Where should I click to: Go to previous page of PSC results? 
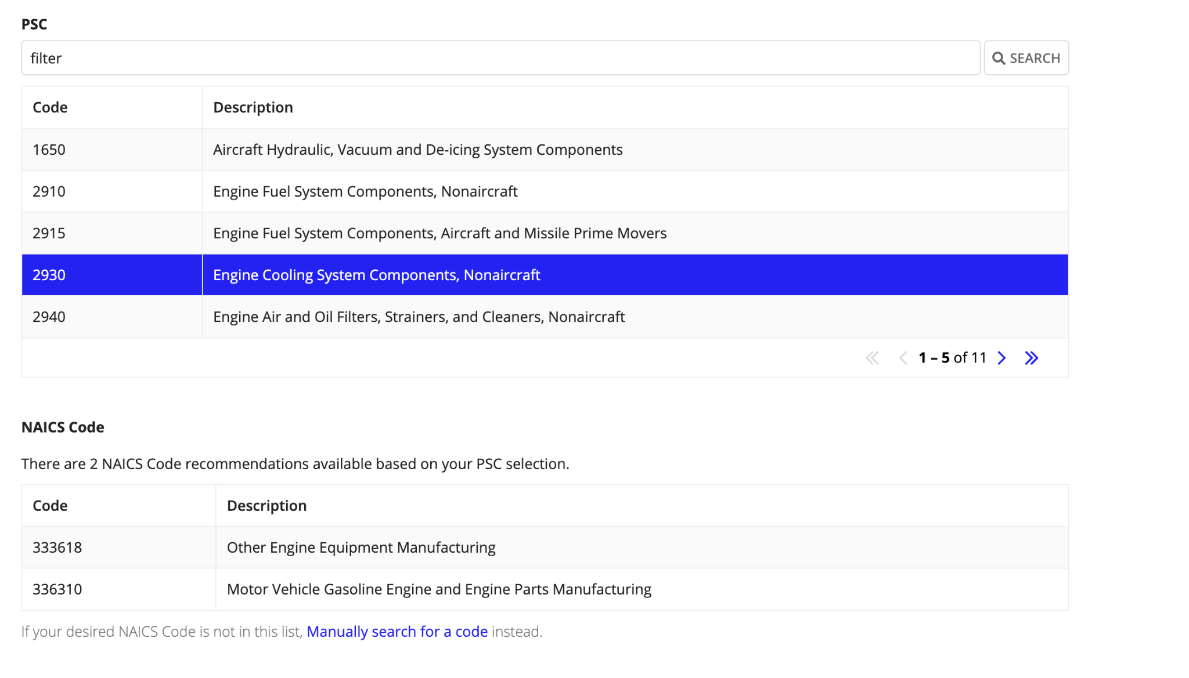[x=903, y=358]
